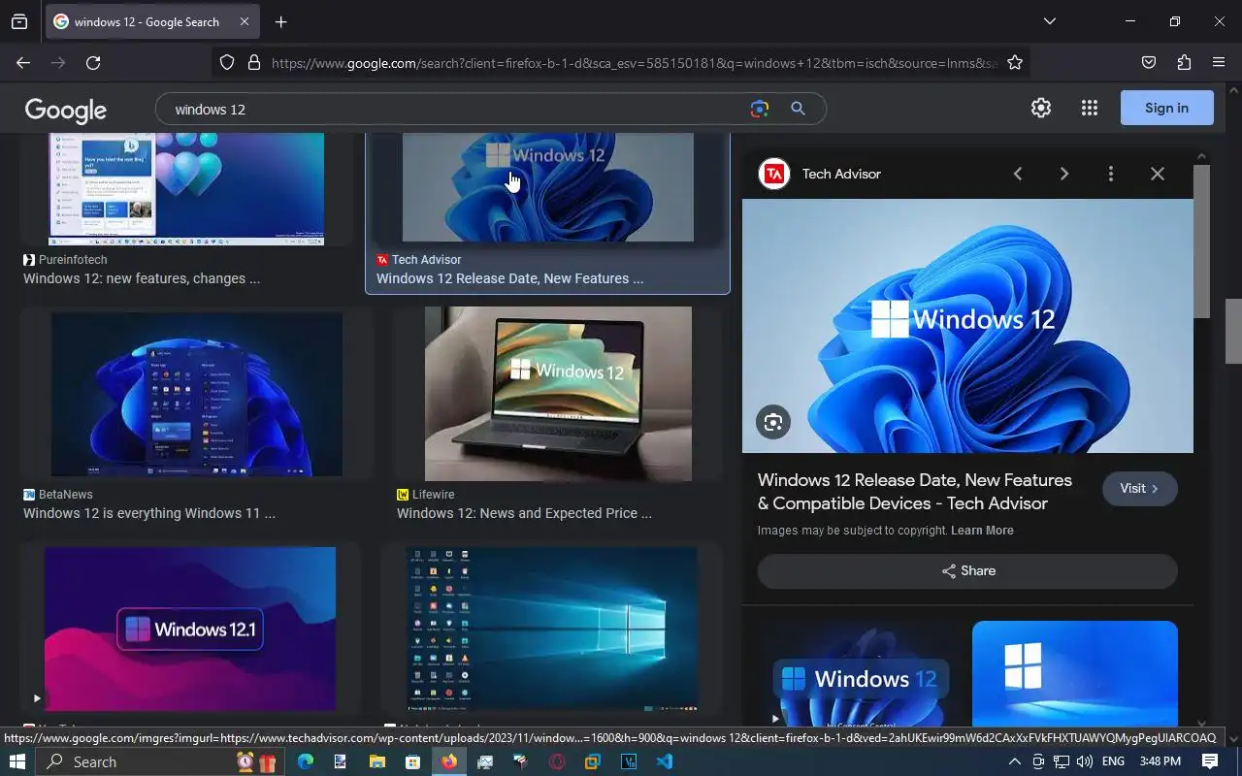Open the Firefox extensions puzzle icon
Viewport: 1242px width, 776px height.
1184,63
